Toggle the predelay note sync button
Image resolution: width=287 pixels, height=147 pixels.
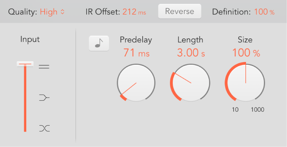(x=99, y=43)
